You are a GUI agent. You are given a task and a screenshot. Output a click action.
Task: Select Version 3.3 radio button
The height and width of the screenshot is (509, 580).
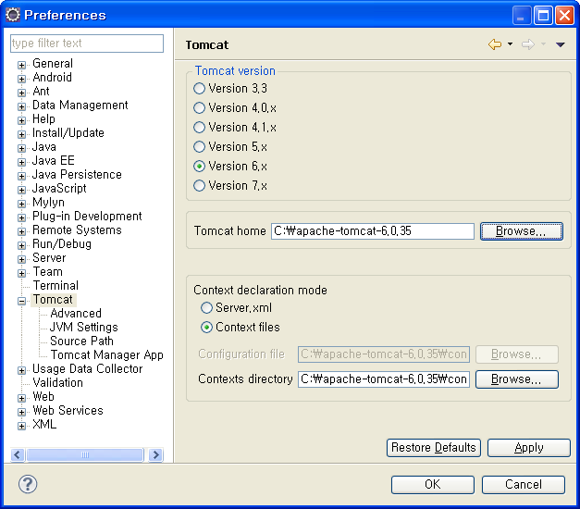coord(200,89)
